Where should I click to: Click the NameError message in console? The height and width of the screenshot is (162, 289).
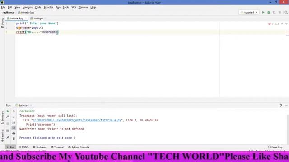51,129
